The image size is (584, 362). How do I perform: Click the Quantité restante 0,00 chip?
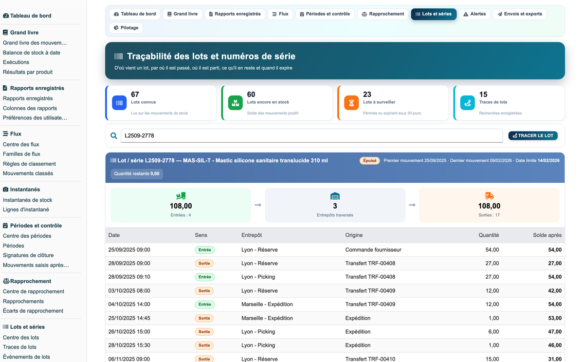pyautogui.click(x=137, y=173)
